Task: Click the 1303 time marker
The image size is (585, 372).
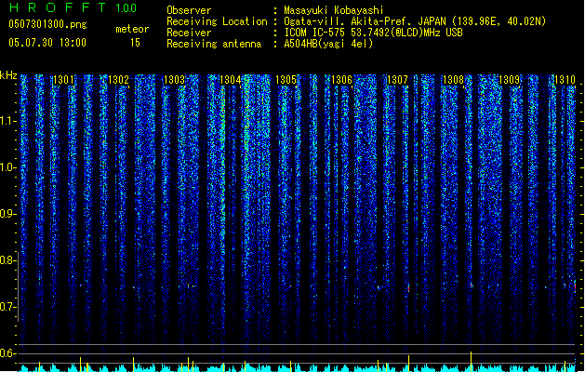Action: pyautogui.click(x=174, y=79)
